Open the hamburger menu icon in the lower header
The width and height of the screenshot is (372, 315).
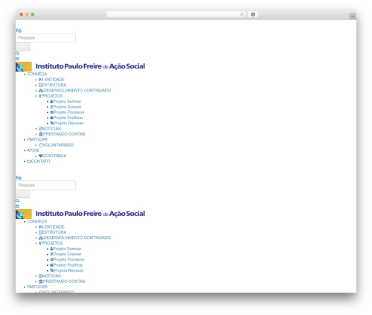tap(17, 206)
